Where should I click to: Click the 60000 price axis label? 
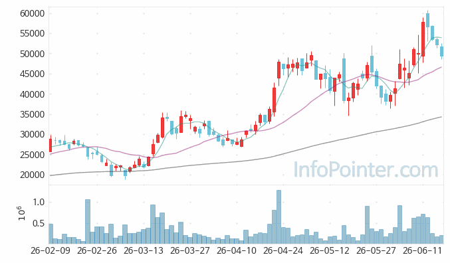32,13
